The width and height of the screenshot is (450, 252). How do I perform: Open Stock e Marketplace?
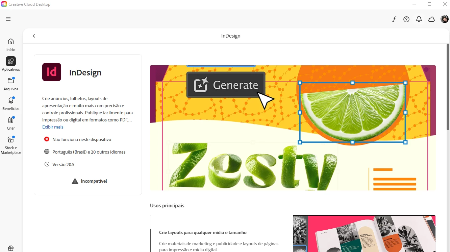[11, 145]
